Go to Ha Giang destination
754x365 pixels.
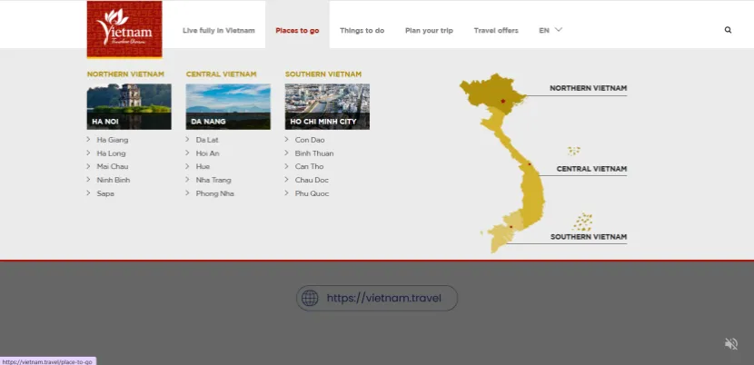[x=113, y=140]
